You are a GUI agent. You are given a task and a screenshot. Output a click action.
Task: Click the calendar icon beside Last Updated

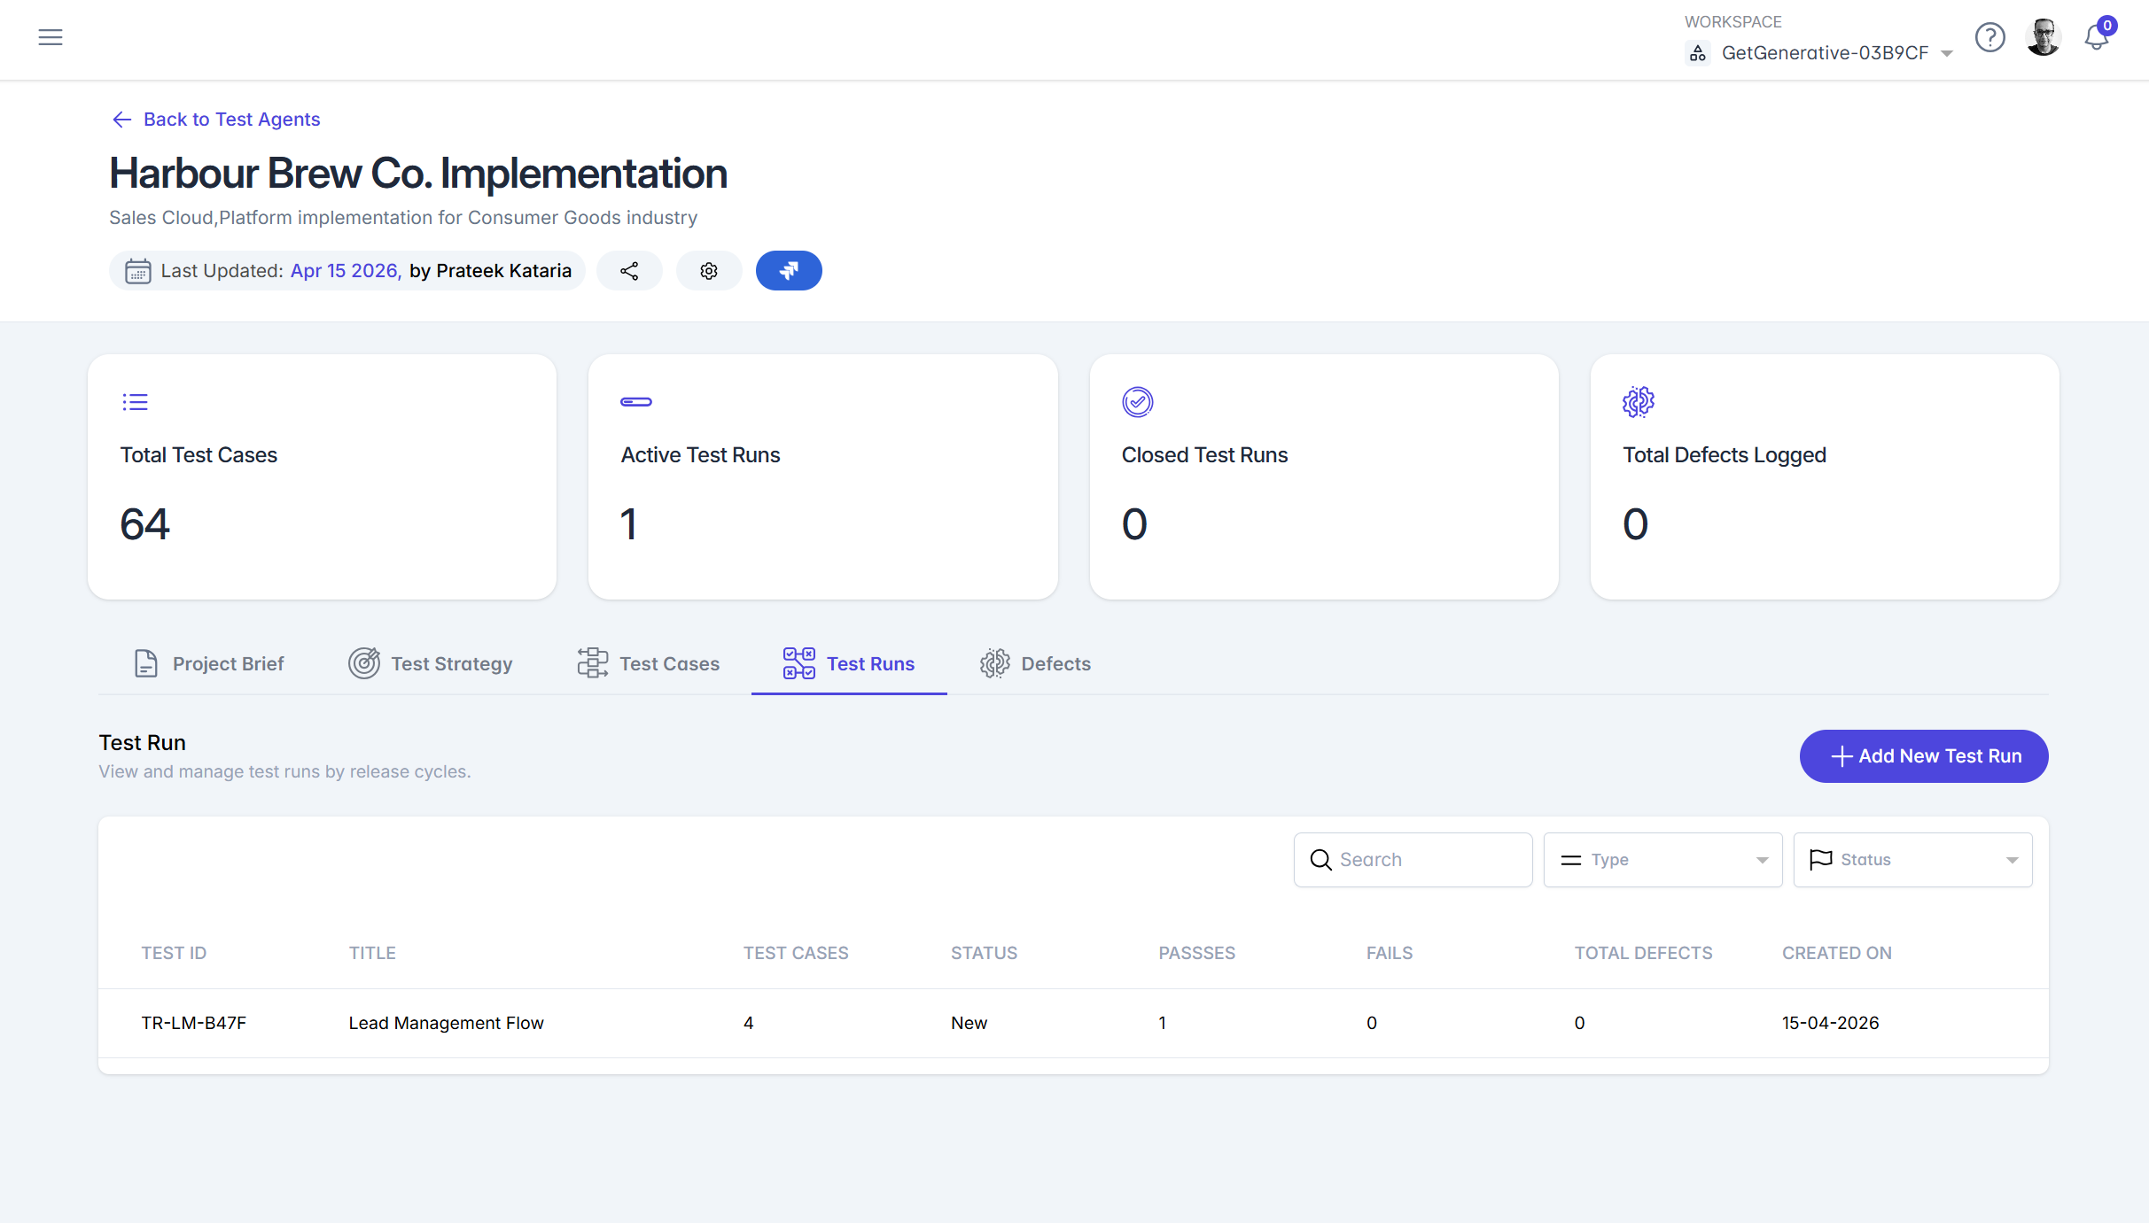click(x=137, y=271)
